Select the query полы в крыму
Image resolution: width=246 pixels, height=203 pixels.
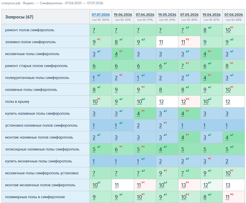point(17,102)
